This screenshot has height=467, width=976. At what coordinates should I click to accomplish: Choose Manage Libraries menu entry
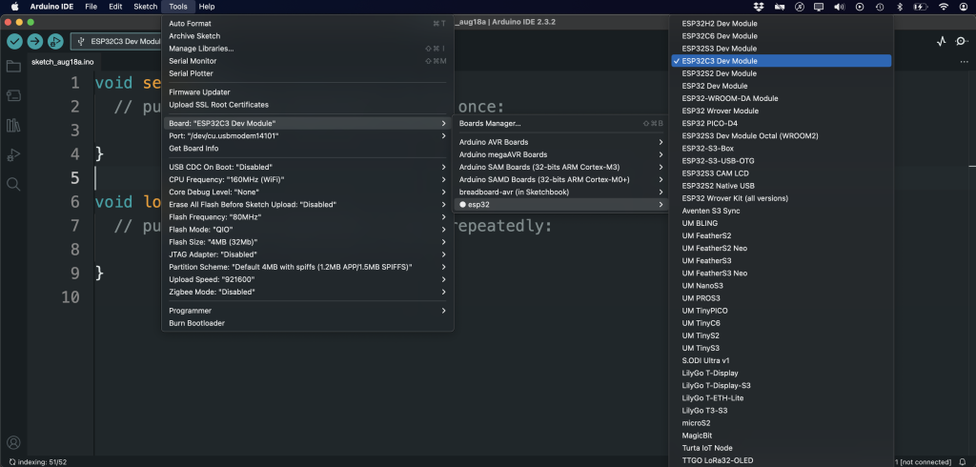[308, 49]
